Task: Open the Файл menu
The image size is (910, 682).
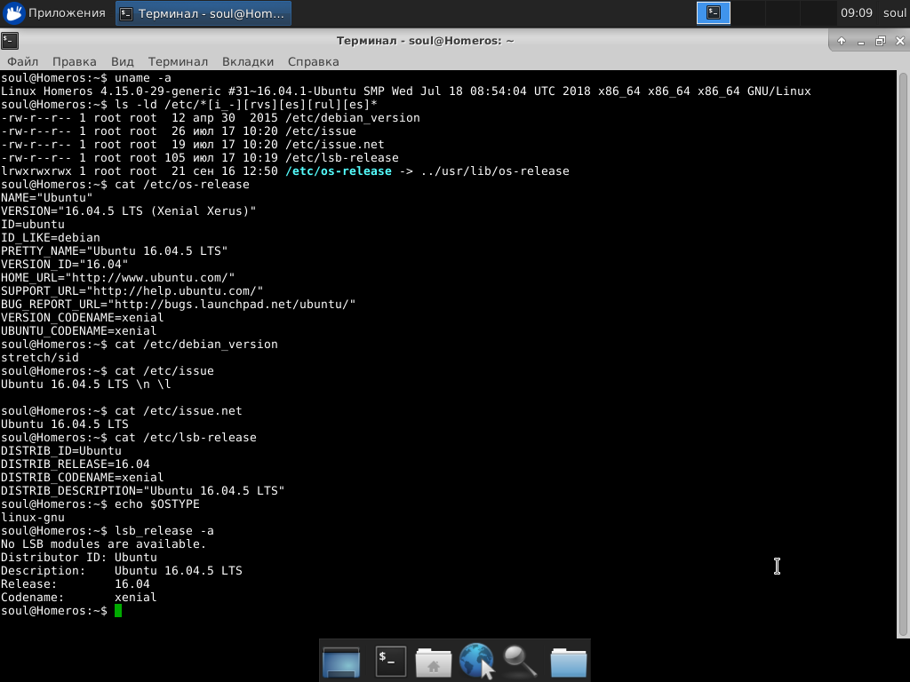Action: [22, 61]
